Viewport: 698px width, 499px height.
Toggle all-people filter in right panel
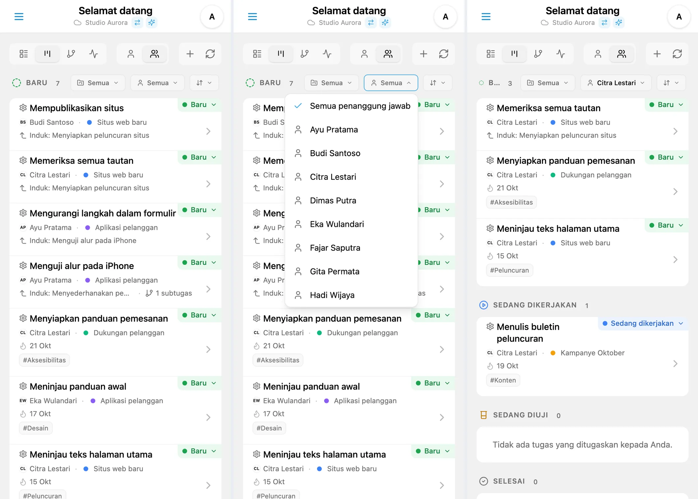point(621,54)
